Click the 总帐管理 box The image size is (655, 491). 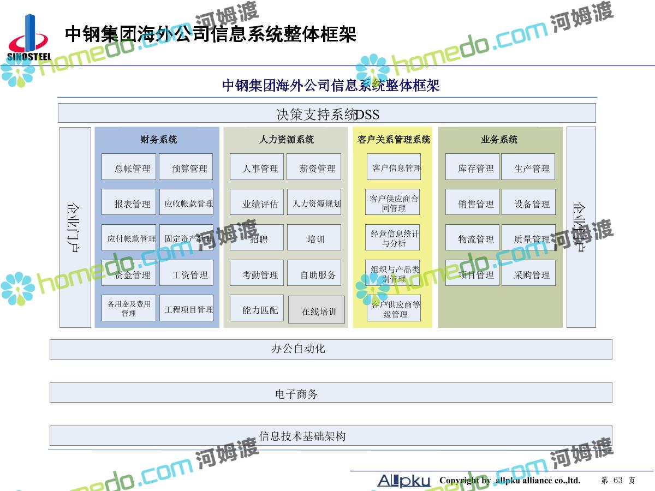pos(129,167)
